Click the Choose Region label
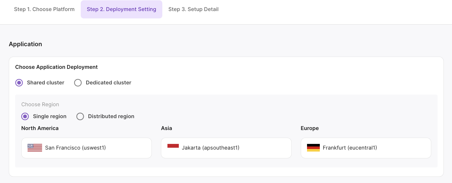 (x=40, y=105)
